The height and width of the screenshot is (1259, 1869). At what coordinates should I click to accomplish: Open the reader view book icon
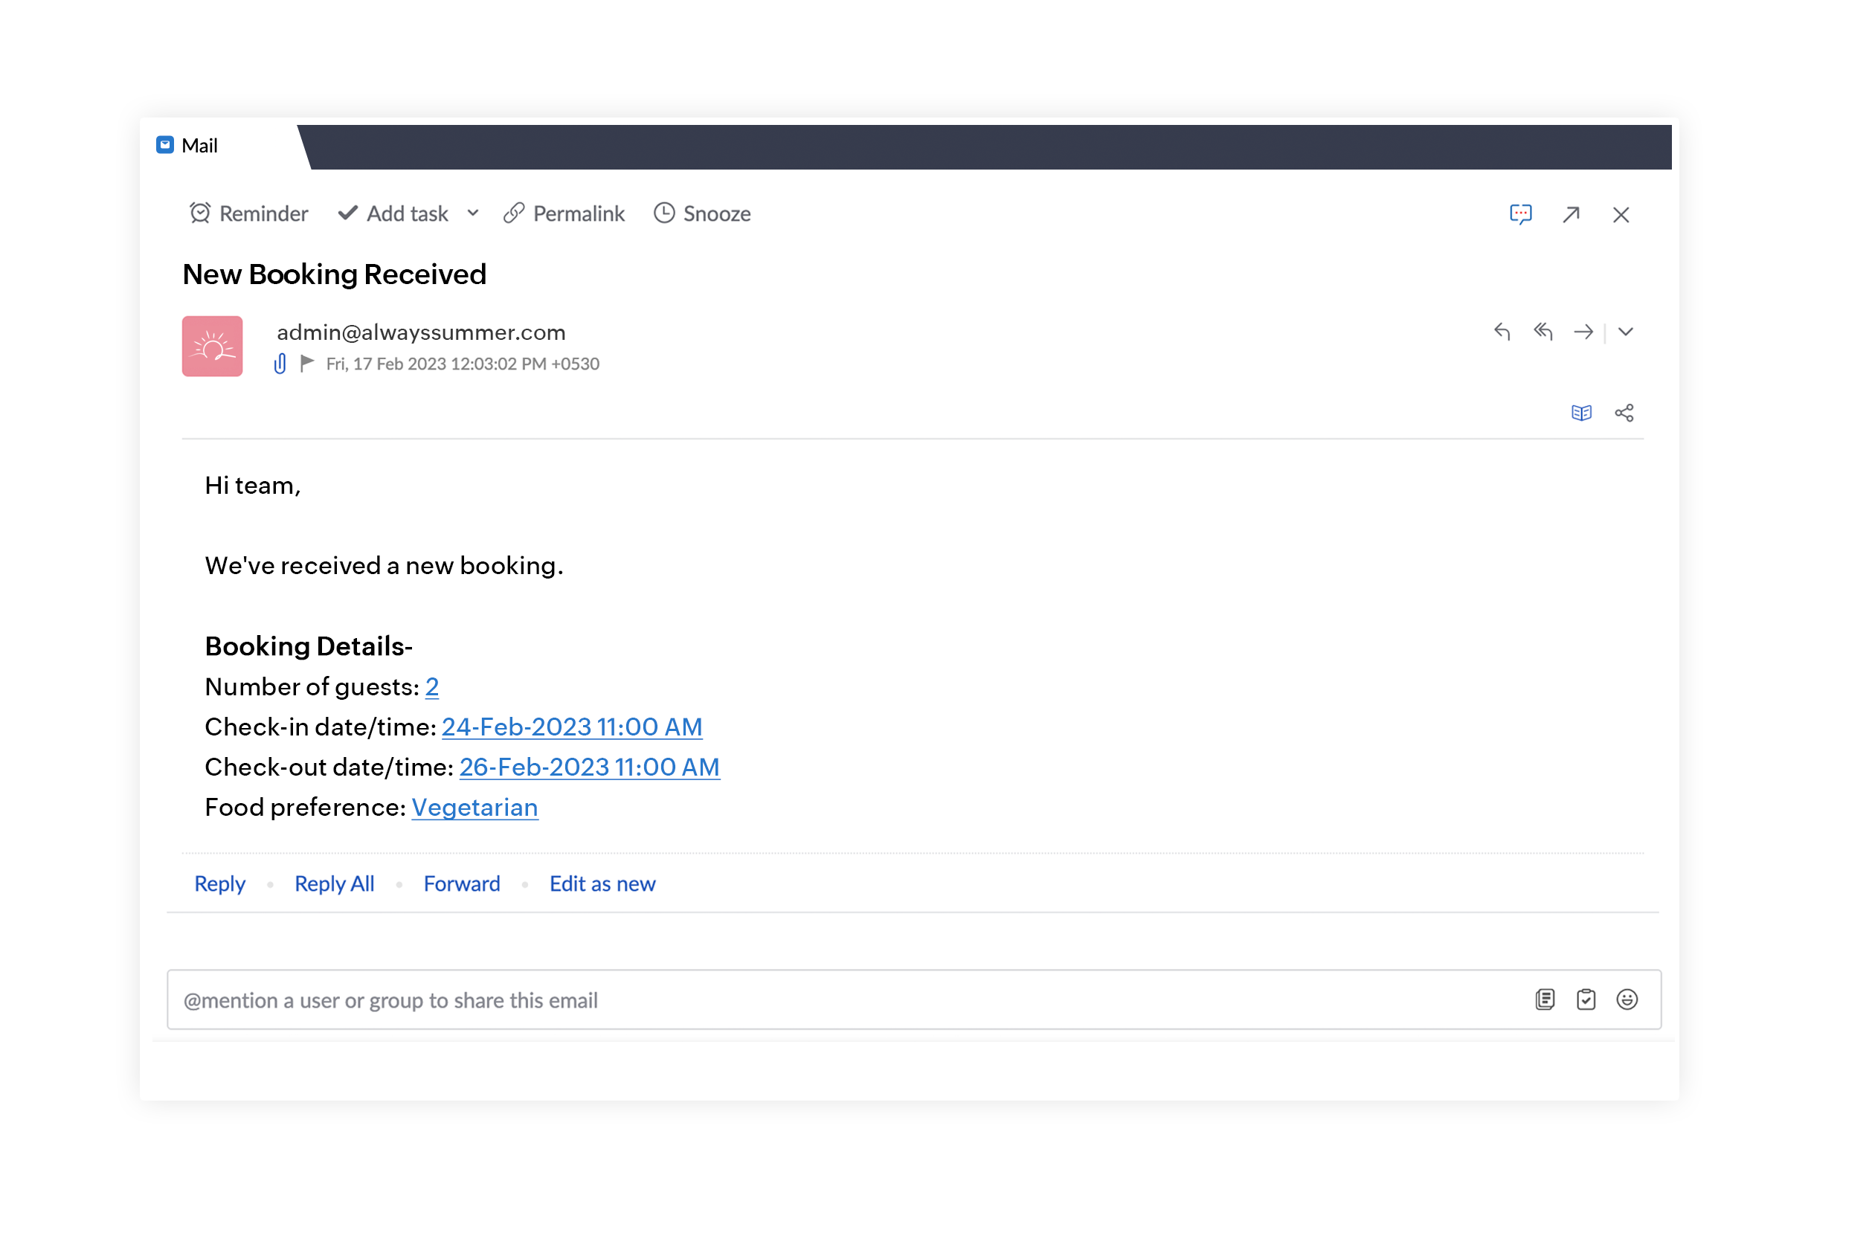[1582, 413]
